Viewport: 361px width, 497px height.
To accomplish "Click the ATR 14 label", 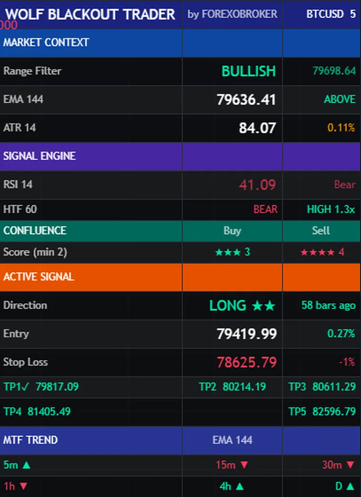I will 19,128.
